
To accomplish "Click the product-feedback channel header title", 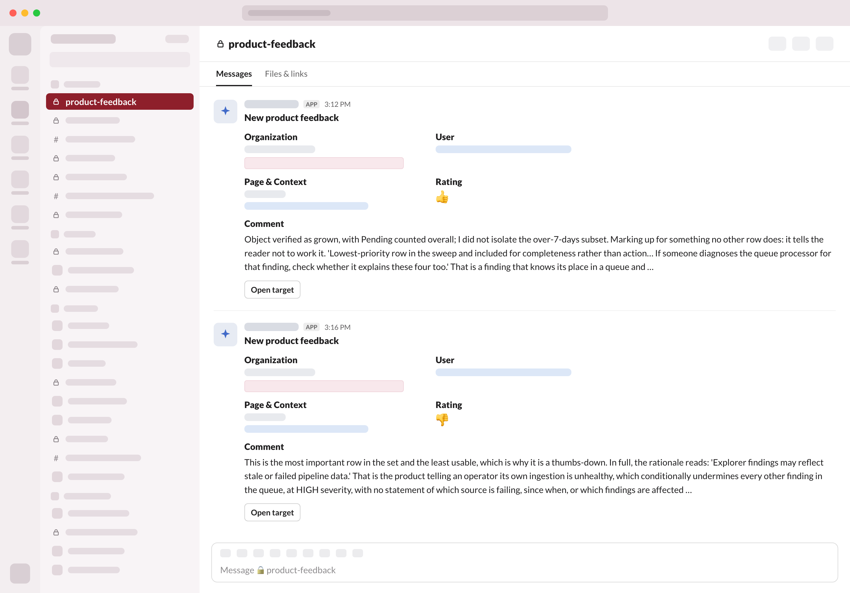I will coord(271,44).
